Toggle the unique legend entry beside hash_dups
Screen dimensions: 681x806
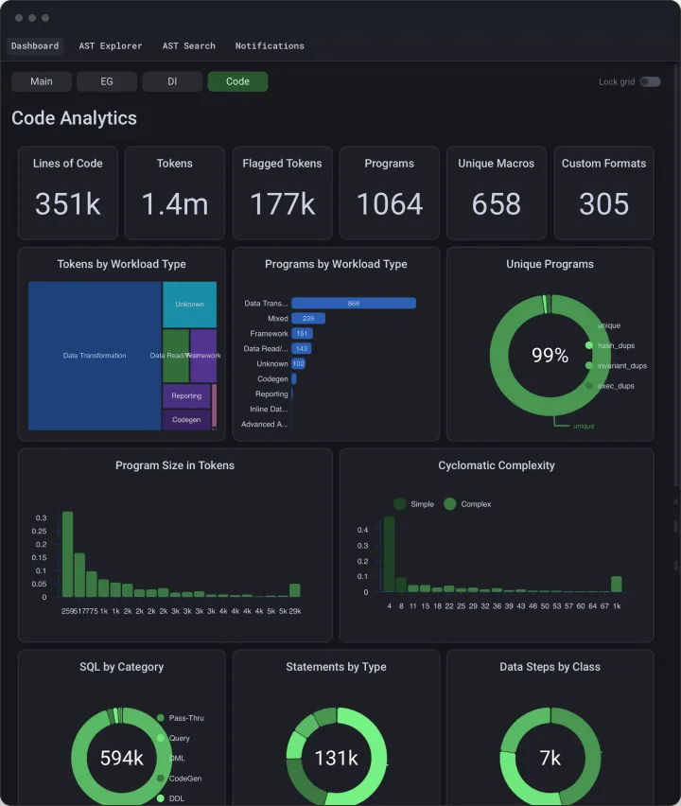(609, 325)
